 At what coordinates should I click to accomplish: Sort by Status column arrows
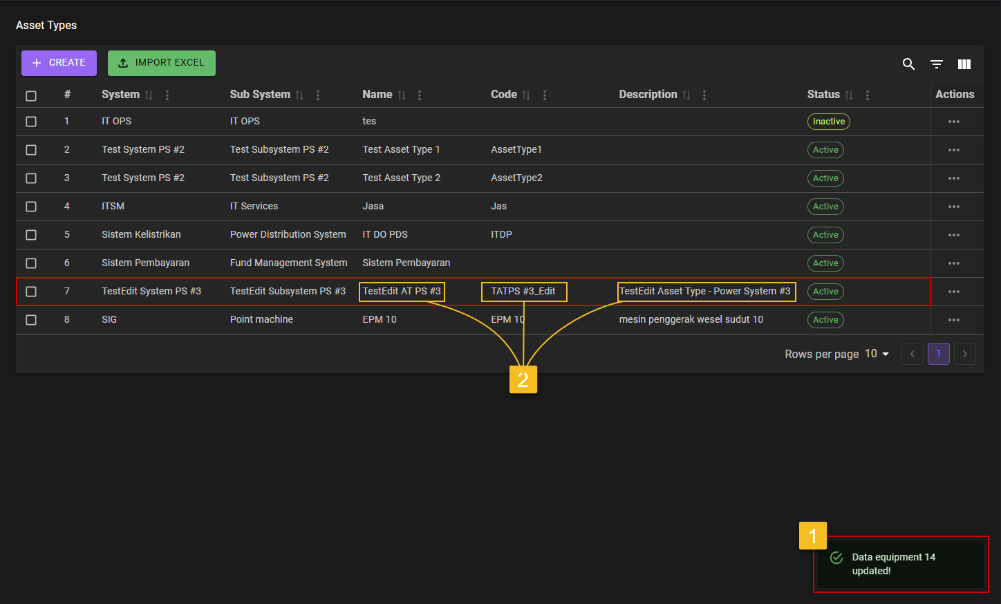pos(849,95)
